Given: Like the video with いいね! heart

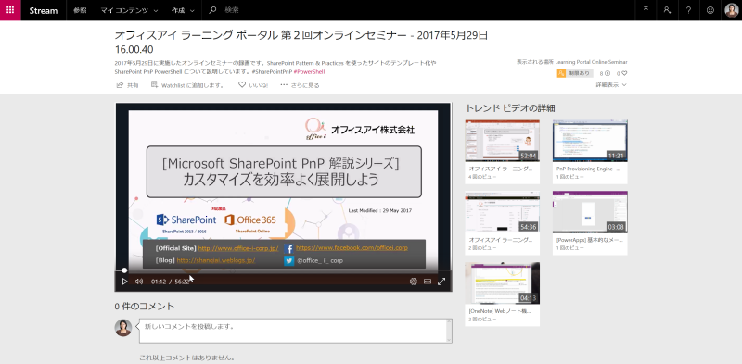Looking at the screenshot, I should (253, 85).
